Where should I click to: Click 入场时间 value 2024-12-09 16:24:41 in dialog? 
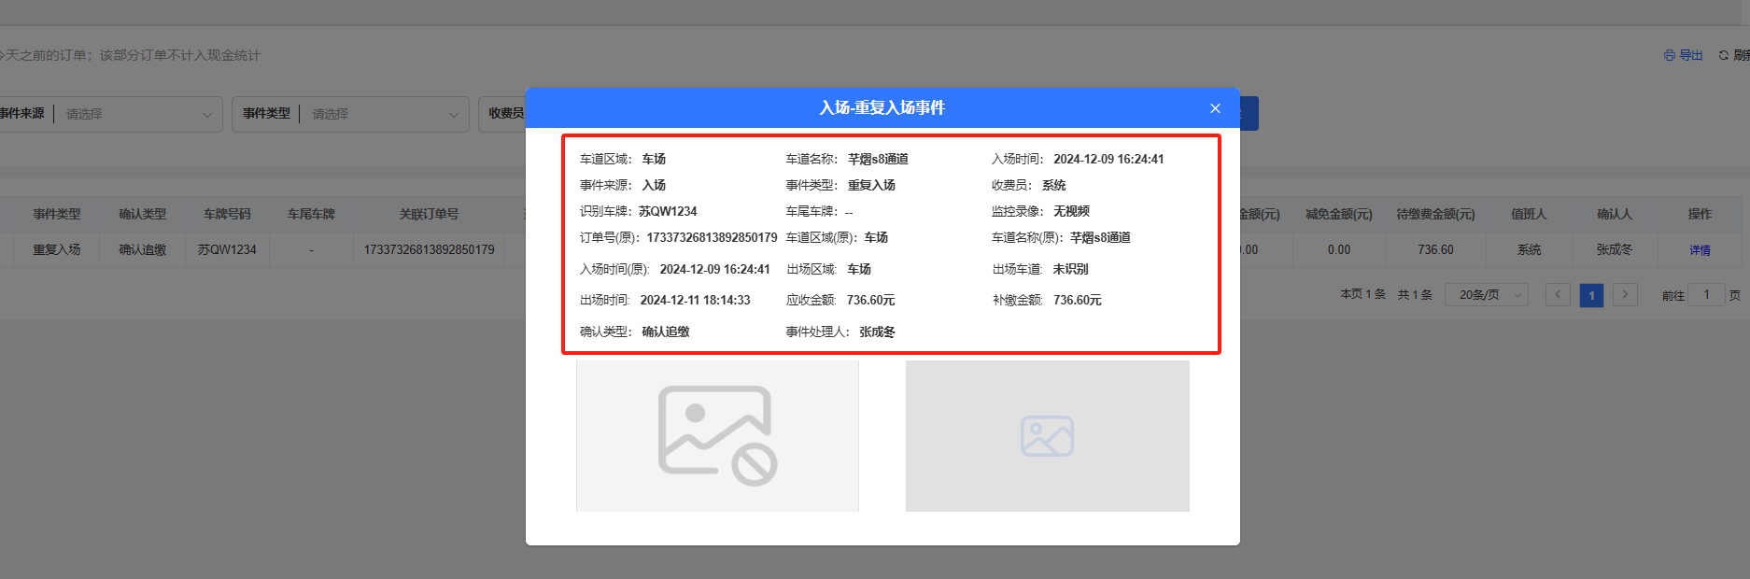[x=1108, y=160]
